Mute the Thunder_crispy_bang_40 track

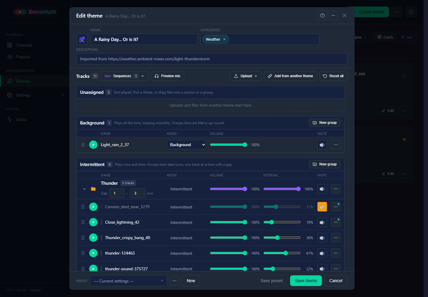tap(322, 238)
